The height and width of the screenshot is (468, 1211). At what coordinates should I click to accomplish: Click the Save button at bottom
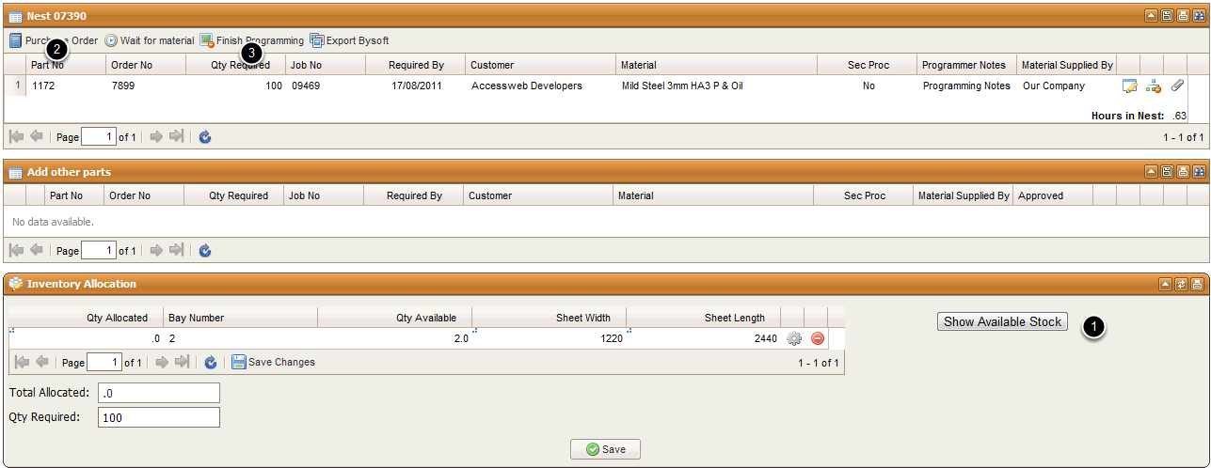pyautogui.click(x=605, y=449)
